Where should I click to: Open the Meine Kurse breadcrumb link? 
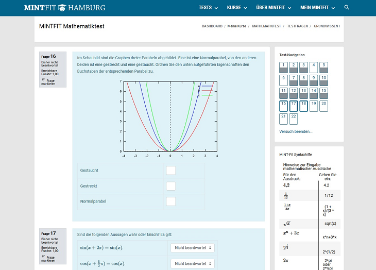point(237,26)
